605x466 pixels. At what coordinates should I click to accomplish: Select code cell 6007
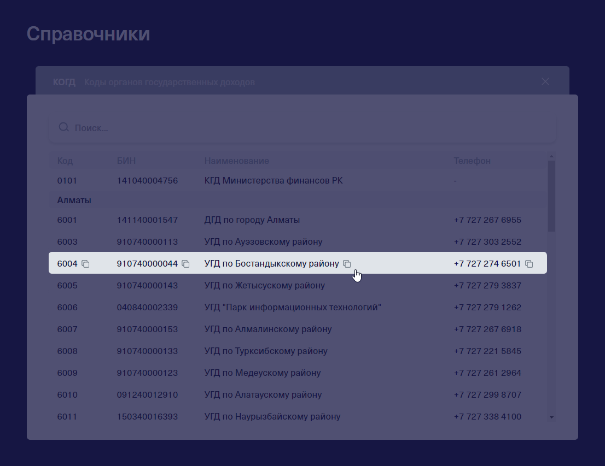pos(67,329)
